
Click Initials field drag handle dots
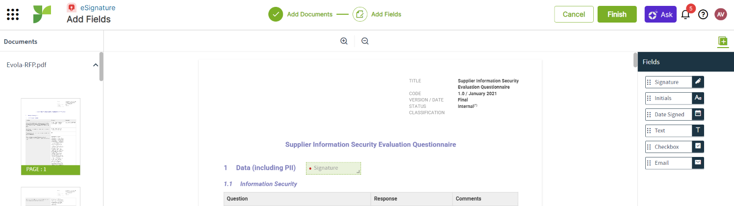coord(649,98)
